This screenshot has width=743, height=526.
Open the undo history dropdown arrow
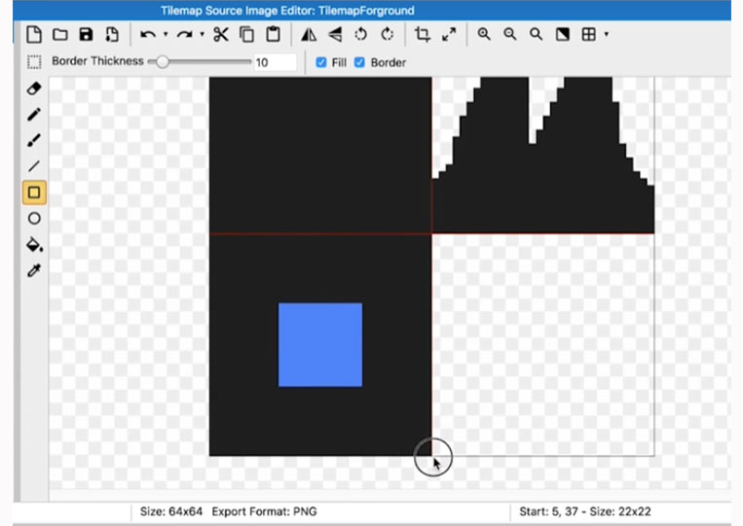[x=166, y=34]
